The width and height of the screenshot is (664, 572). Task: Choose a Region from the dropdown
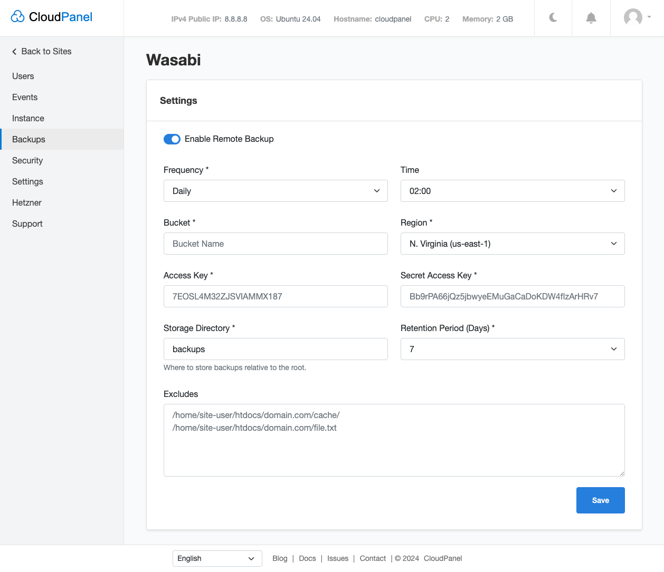pos(512,244)
